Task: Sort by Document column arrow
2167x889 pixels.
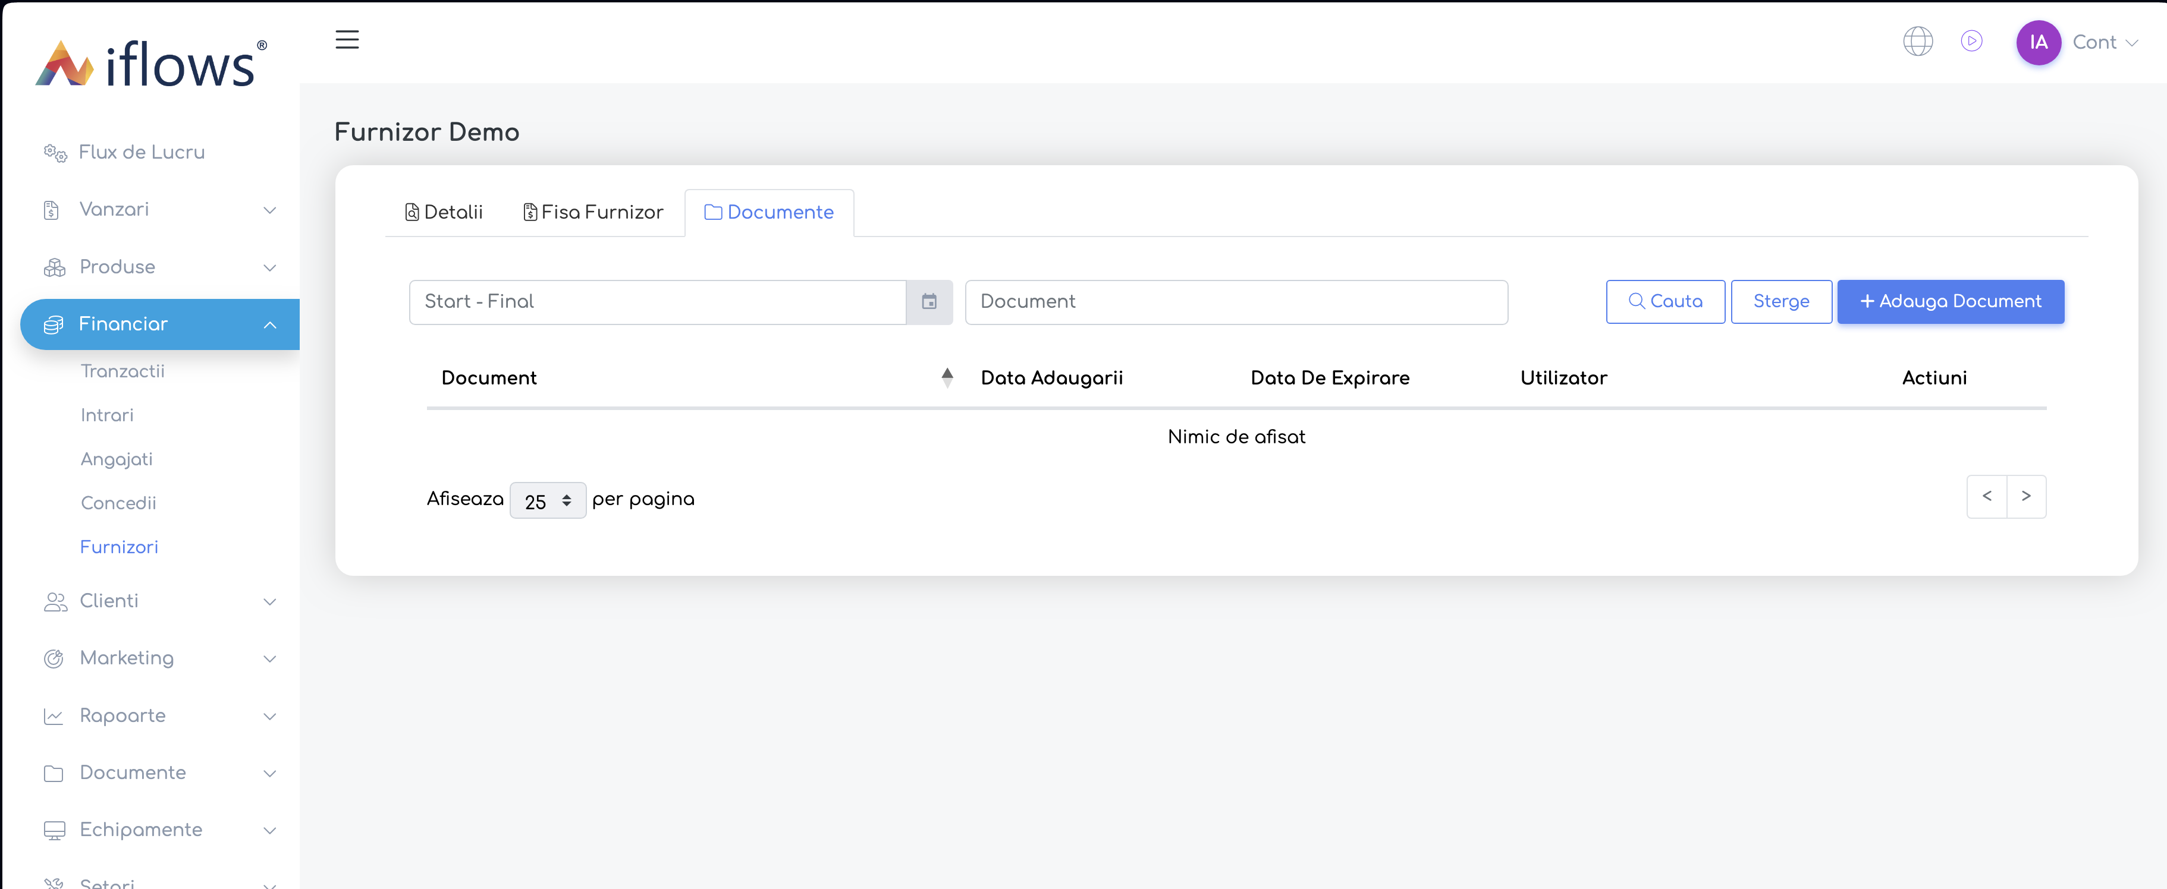Action: pos(947,377)
